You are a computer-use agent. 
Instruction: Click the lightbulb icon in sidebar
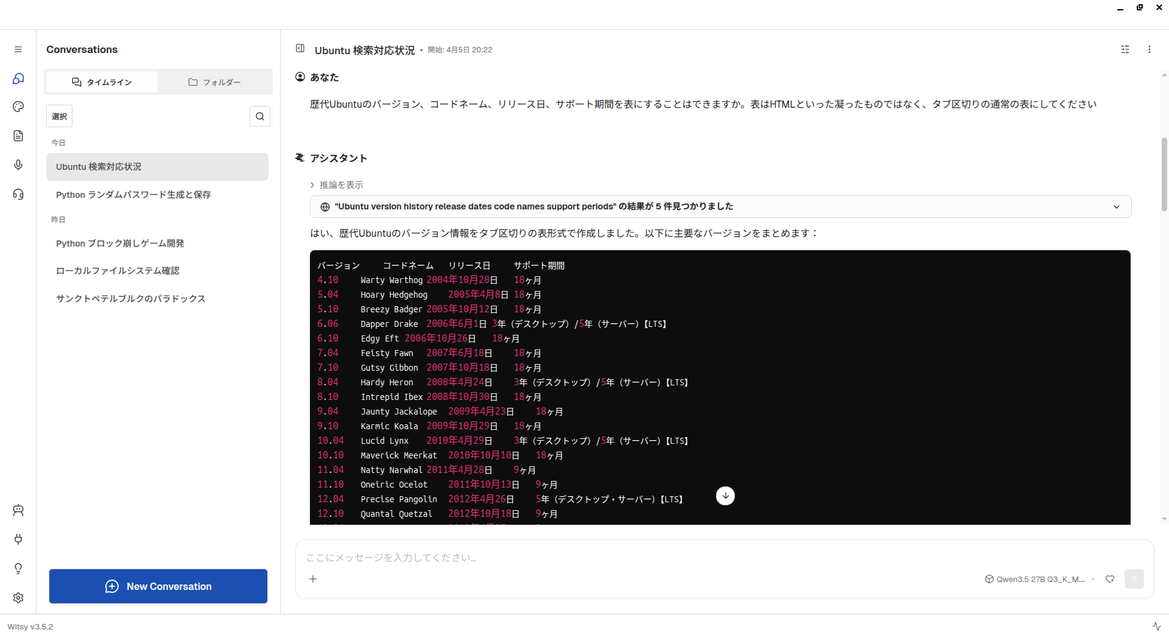pyautogui.click(x=18, y=568)
